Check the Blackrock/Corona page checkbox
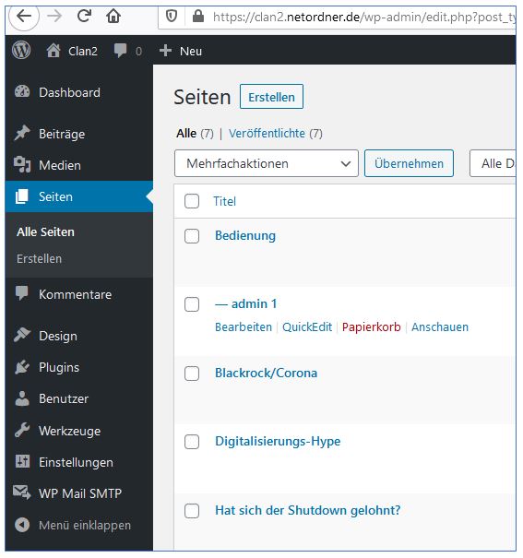Screen dimensions: 523x558 tap(192, 374)
